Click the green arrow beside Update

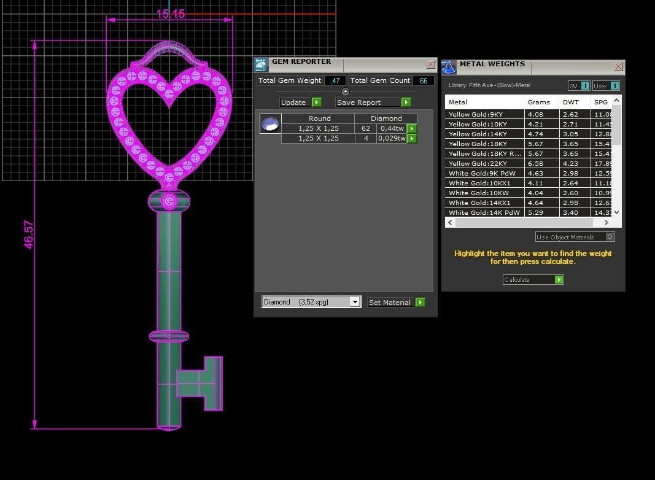click(317, 103)
